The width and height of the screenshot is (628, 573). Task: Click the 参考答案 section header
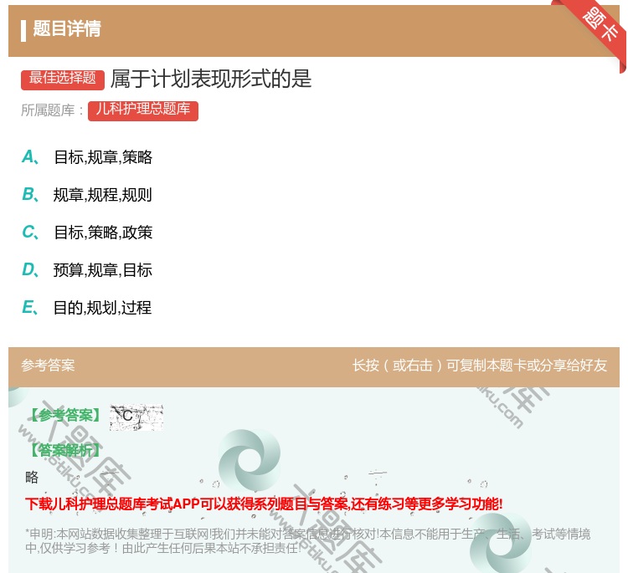click(48, 366)
